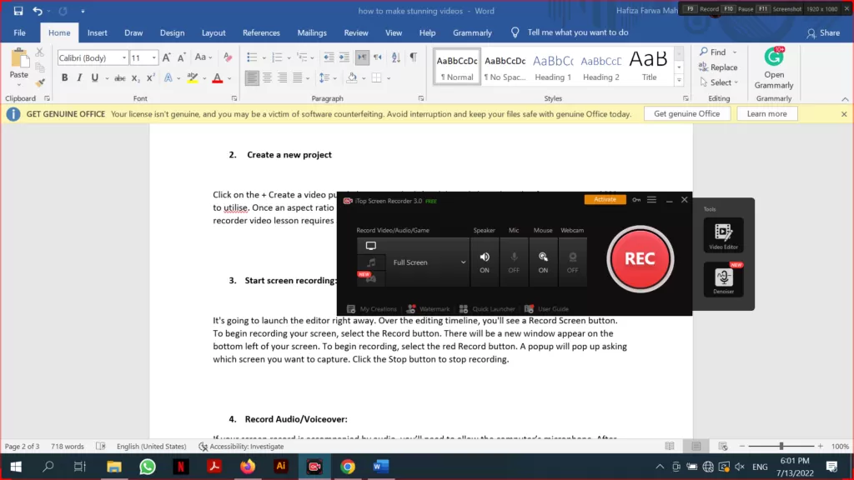Open bullets list dropdown arrow
Screen dimensions: 854x480
pyautogui.click(x=264, y=57)
